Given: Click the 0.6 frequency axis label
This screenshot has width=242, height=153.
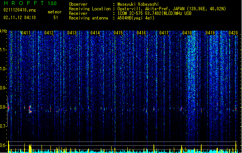Looking at the screenshot, I should (x=3, y=145).
